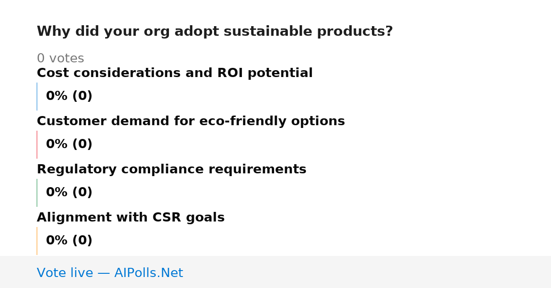
Task: Open the Vote live AIPolls.Net link
Action: [110, 273]
